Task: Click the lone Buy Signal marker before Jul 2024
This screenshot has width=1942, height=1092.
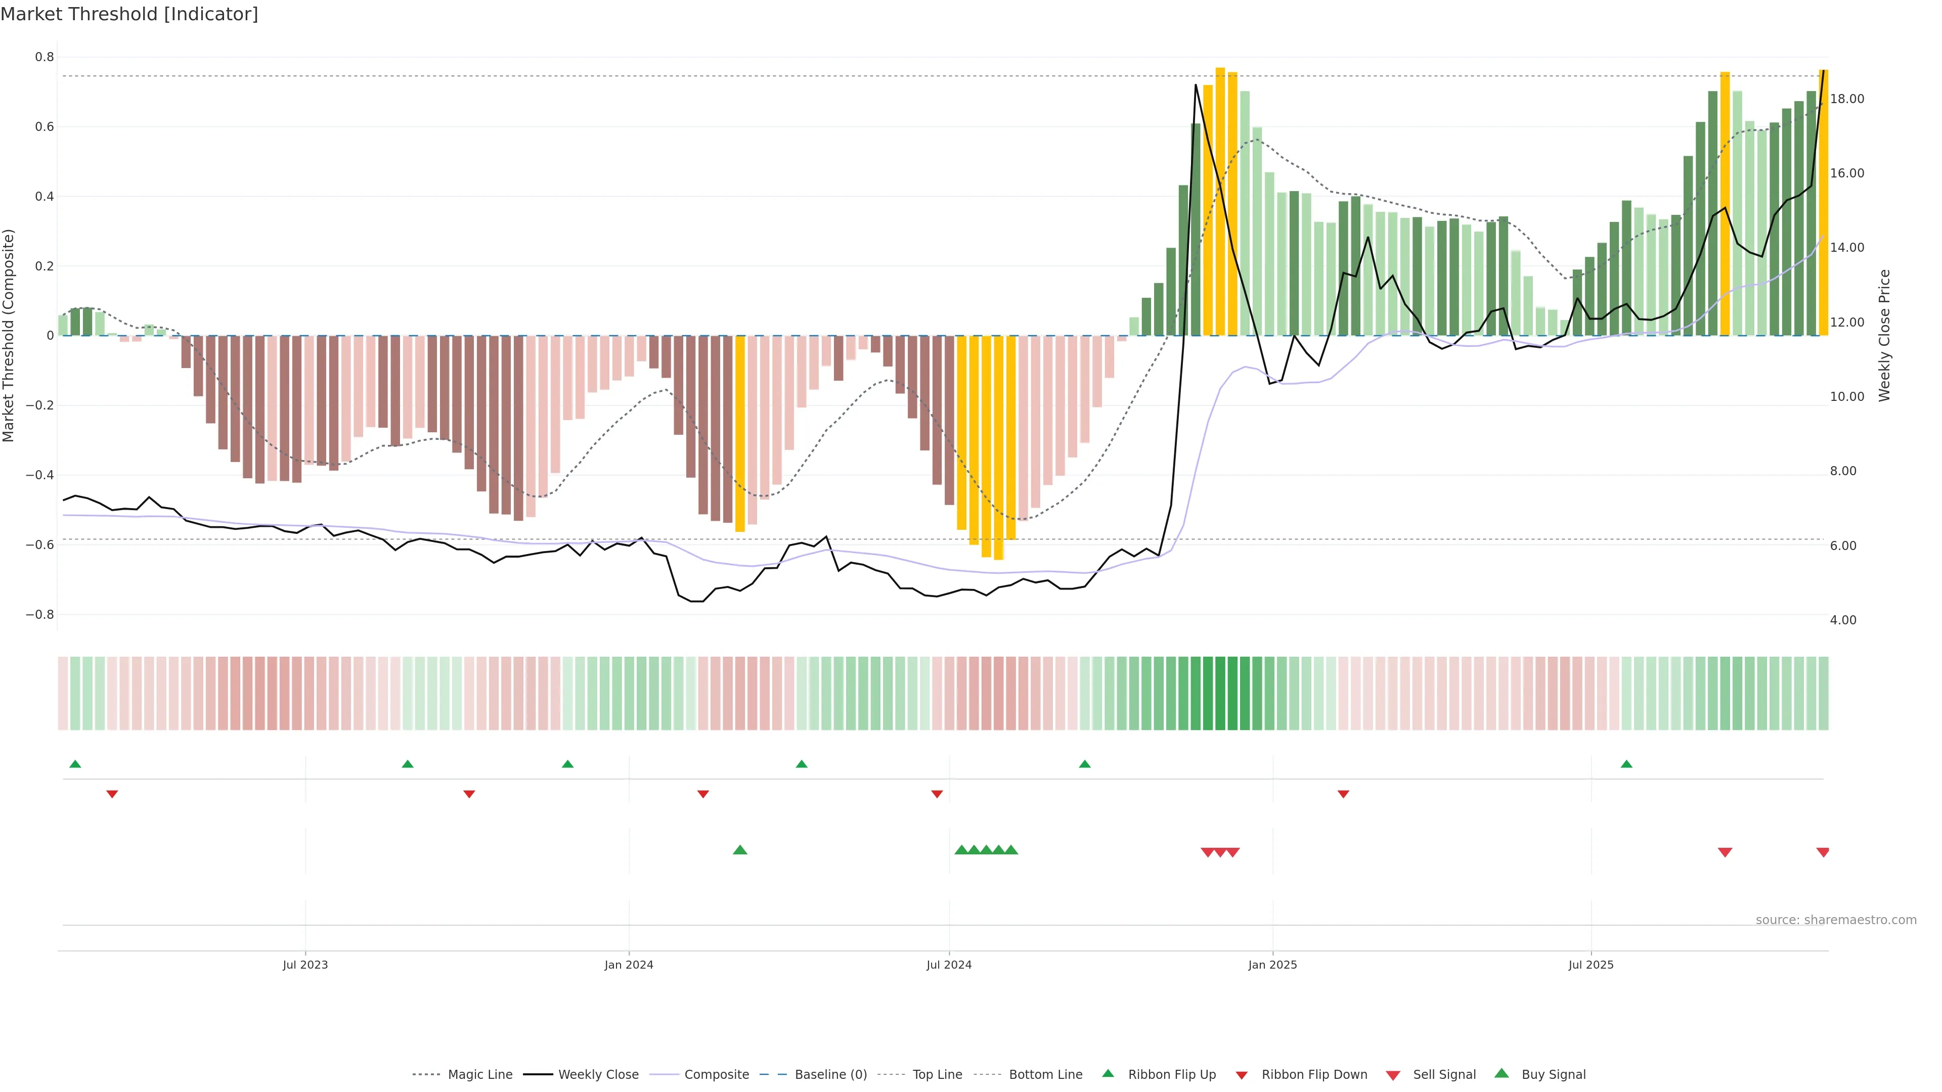Action: [739, 850]
